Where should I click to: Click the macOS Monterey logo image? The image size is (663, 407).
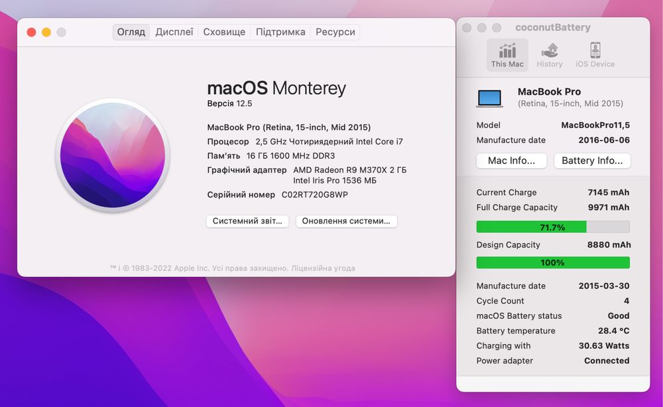113,155
